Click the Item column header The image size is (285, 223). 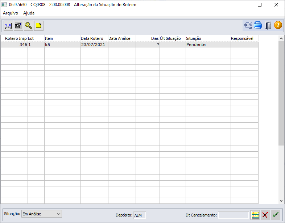(x=62, y=38)
